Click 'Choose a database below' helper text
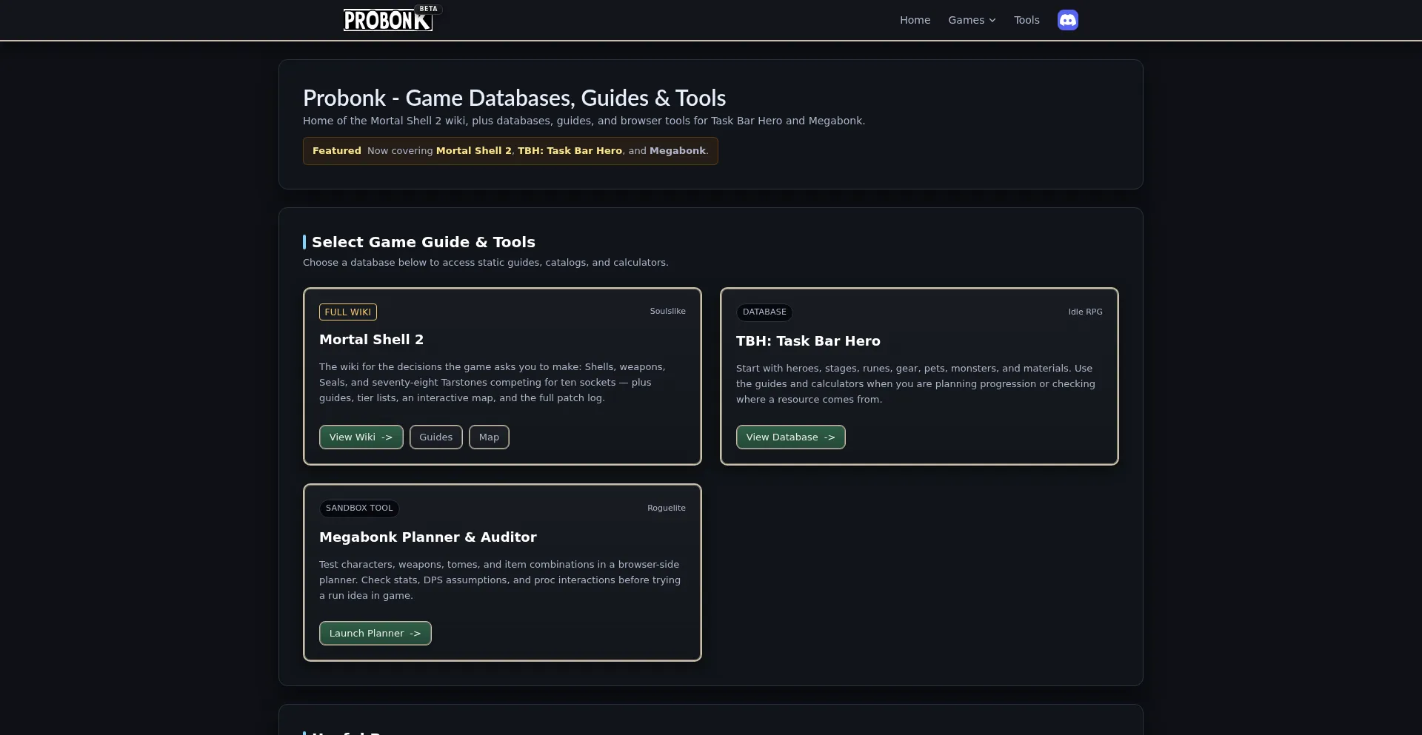This screenshot has height=735, width=1422. [485, 262]
